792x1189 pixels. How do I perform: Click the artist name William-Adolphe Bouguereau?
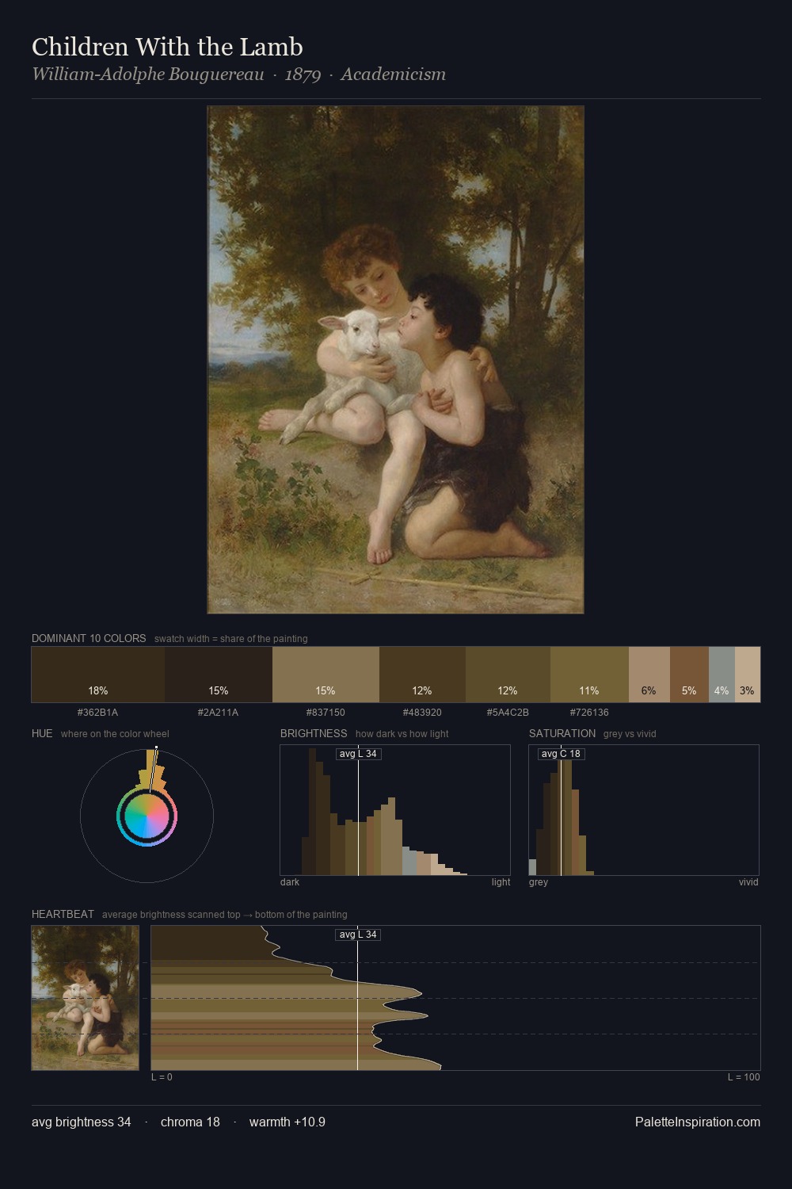coord(147,75)
